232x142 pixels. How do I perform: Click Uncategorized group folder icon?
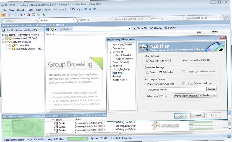[10, 39]
